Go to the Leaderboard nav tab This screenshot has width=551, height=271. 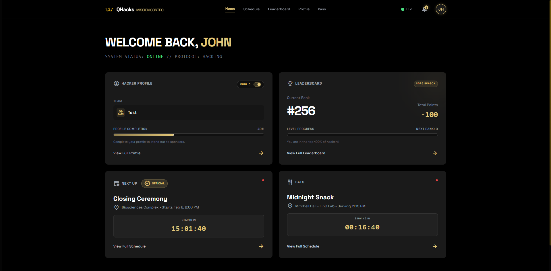279,9
